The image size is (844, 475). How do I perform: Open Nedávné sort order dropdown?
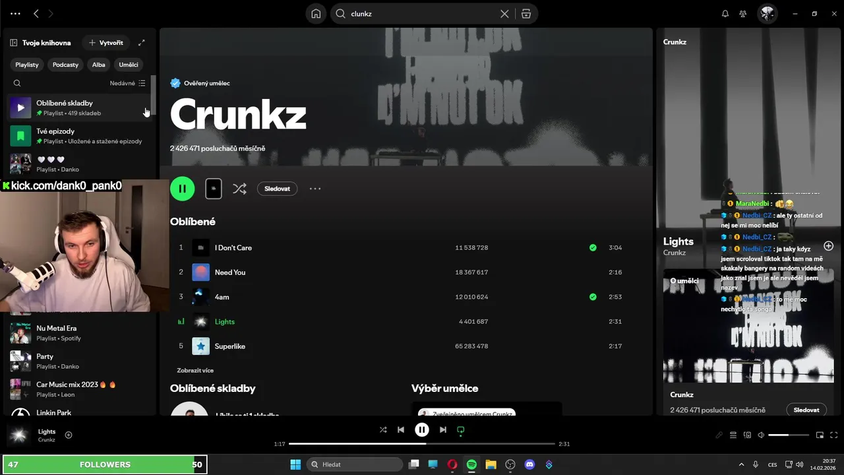click(128, 83)
